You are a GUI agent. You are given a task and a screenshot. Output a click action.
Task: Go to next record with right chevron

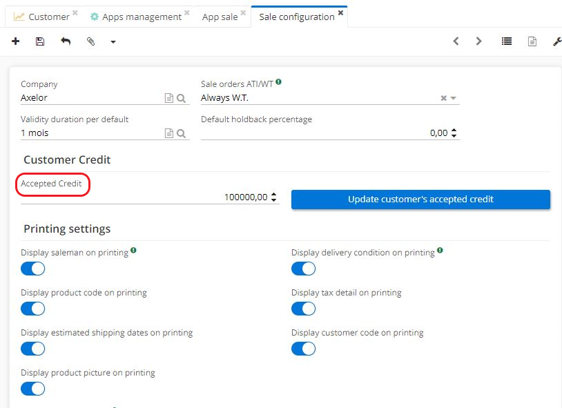pos(479,41)
